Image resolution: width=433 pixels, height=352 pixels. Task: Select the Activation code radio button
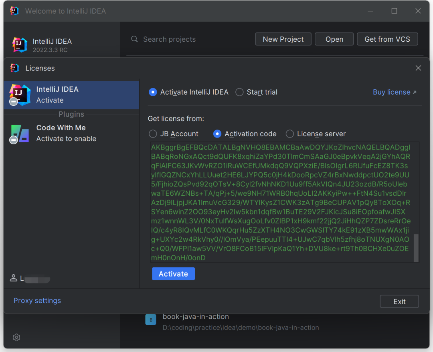point(217,134)
